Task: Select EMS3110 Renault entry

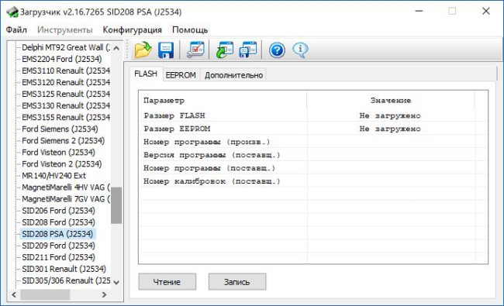Action: point(66,70)
